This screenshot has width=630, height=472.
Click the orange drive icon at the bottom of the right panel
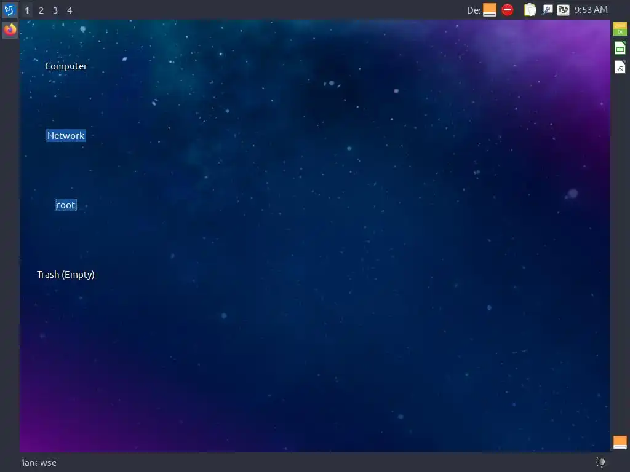click(620, 442)
